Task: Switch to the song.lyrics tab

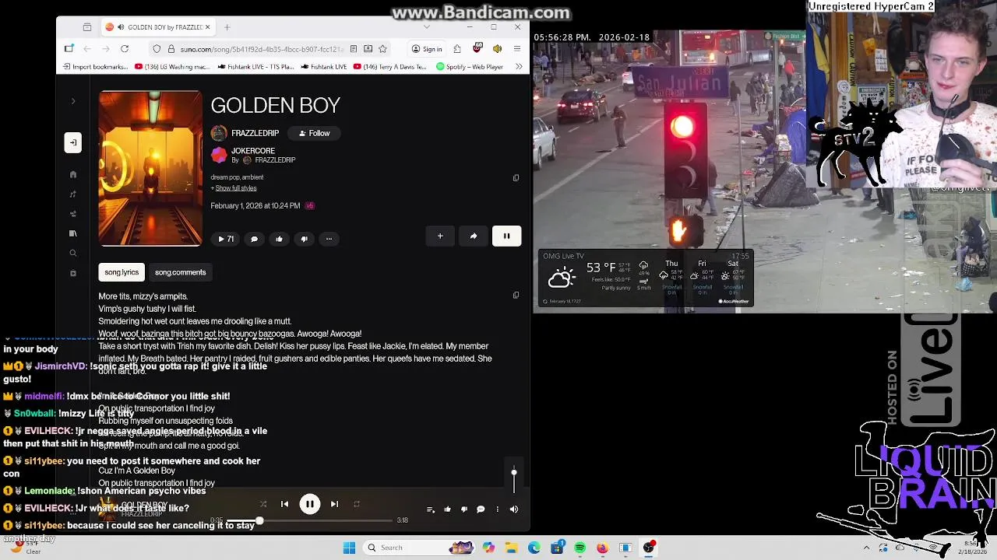Action: [122, 272]
